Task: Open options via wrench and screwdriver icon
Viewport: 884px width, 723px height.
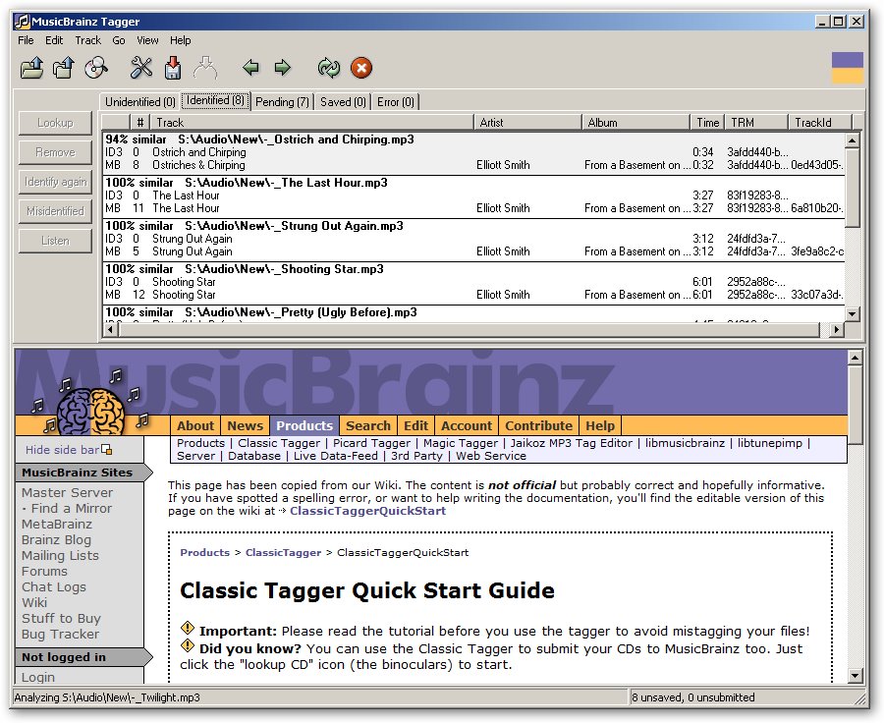Action: point(141,68)
